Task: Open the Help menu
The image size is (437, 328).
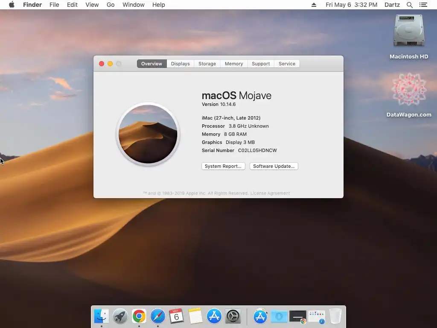Action: 159,5
